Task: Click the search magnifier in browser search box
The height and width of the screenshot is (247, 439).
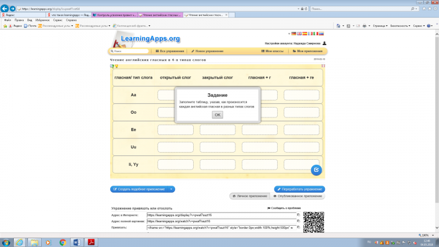Action: coord(413,9)
